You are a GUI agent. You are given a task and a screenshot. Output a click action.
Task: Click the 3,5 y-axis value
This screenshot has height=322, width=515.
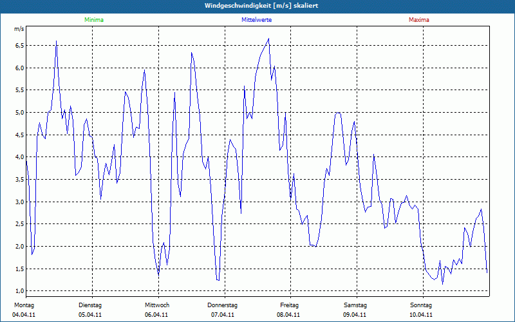click(20, 180)
